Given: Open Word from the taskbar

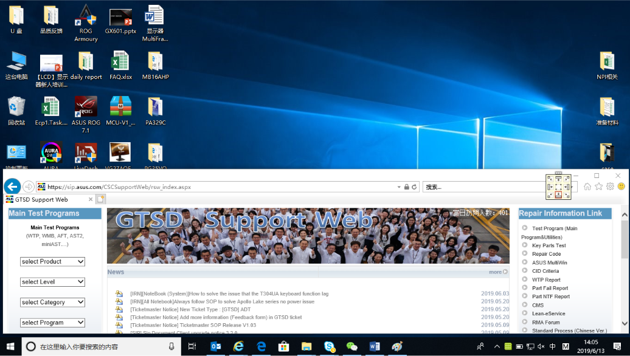Looking at the screenshot, I should click(375, 346).
